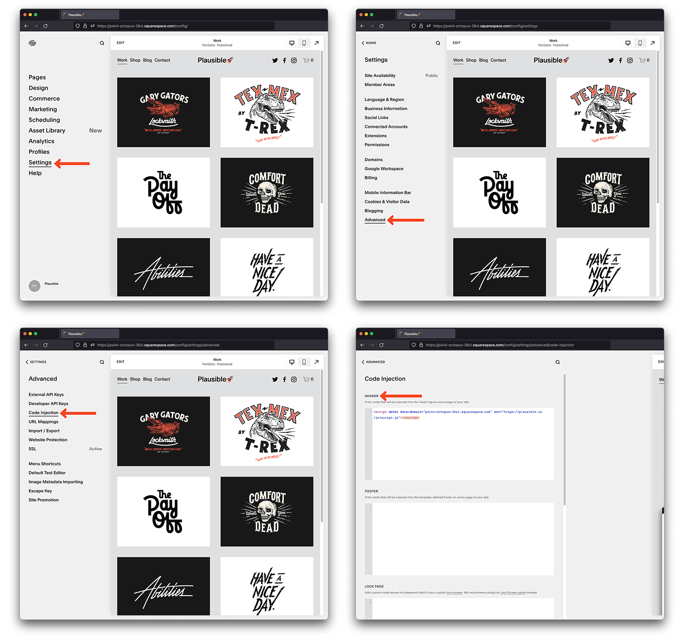The image size is (678, 638).
Task: Open Language & Region in the top-right Settings panel
Action: coord(384,100)
